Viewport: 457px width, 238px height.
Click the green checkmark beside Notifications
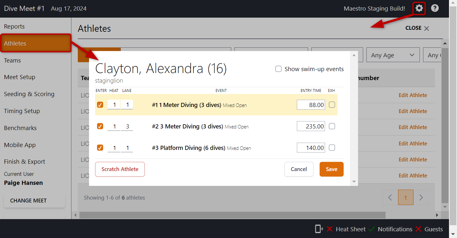371,229
